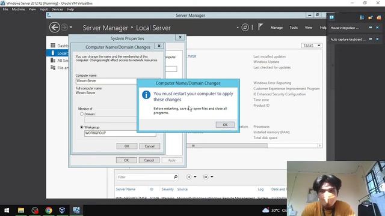Open the navigation history dropdown arrow

pyautogui.click(x=71, y=27)
